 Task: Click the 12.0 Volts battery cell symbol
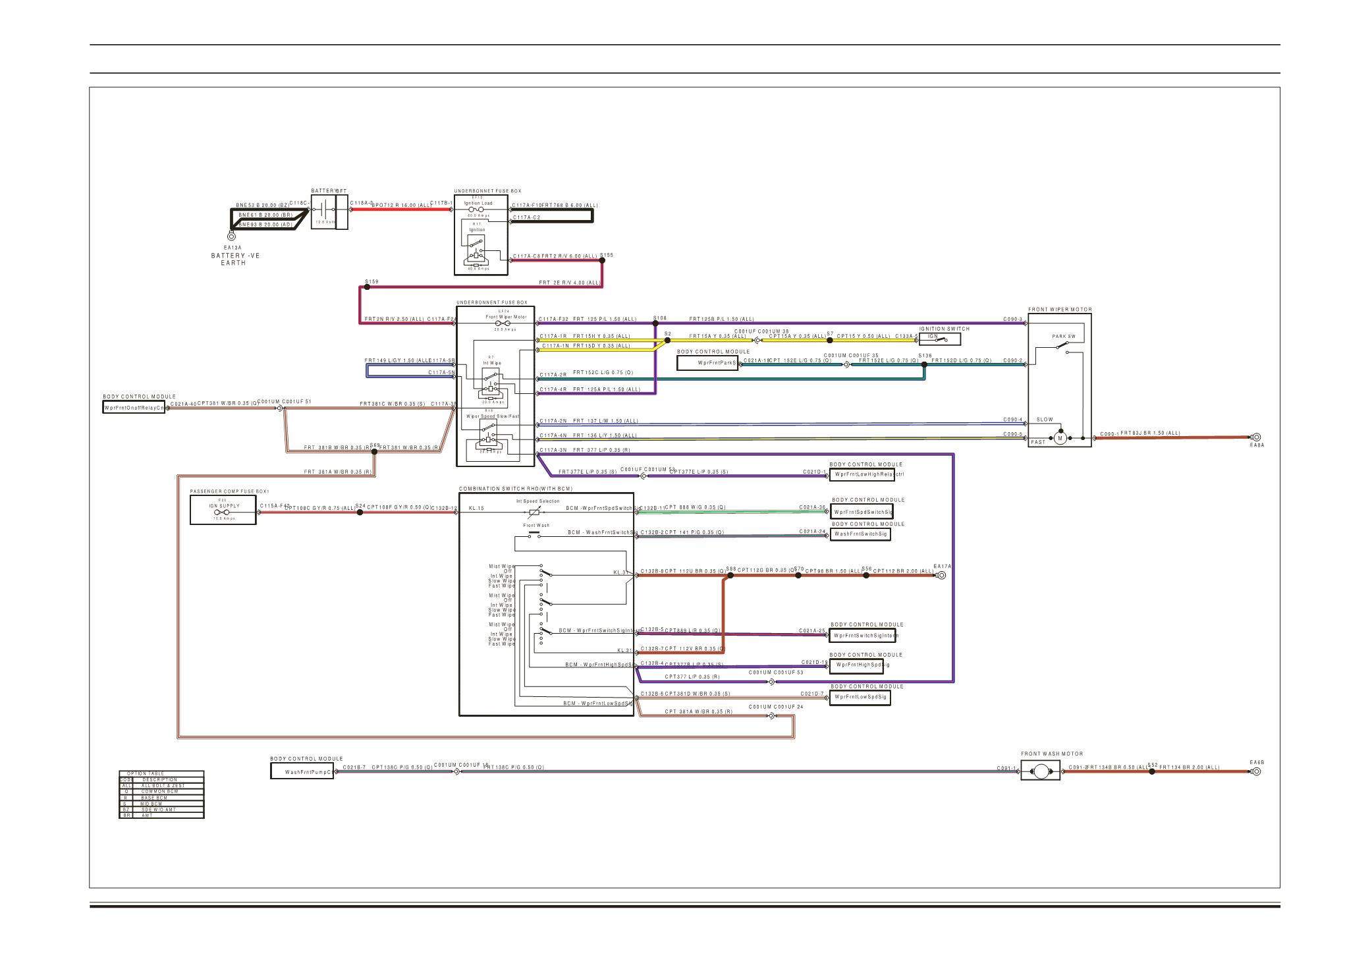323,210
